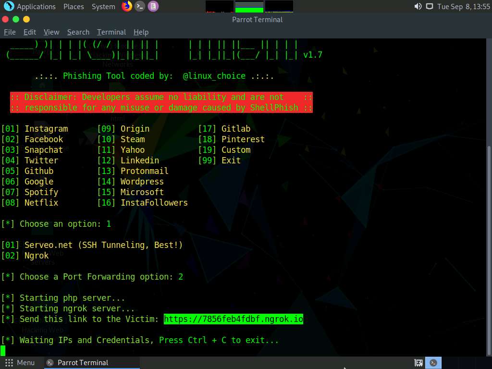Open the purple text editor launcher icon
492x369 pixels.
(x=153, y=6)
